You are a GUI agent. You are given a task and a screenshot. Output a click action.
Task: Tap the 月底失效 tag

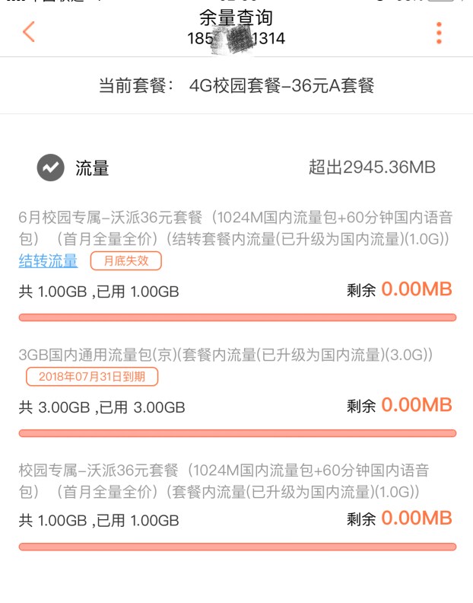click(125, 261)
